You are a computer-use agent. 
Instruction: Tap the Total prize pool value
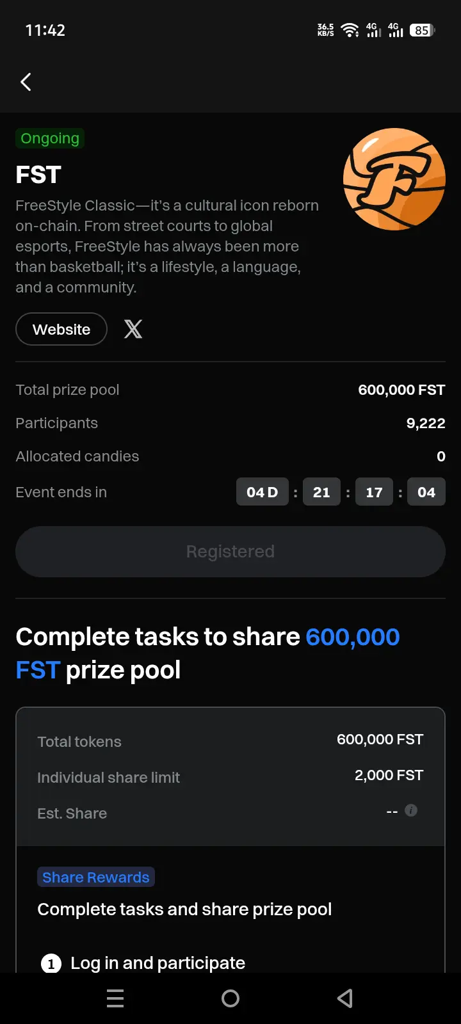point(401,390)
